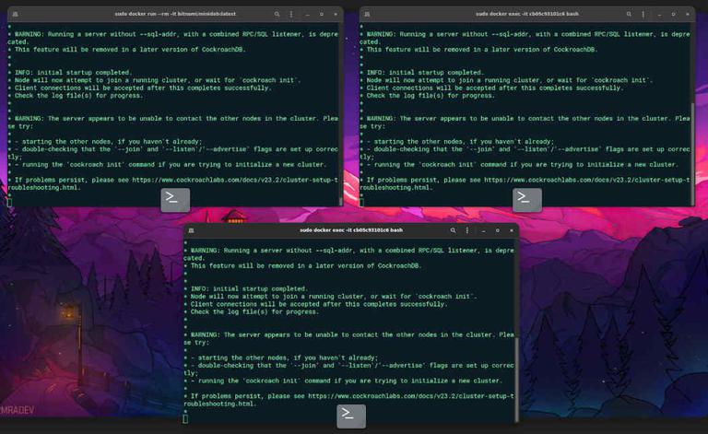The width and height of the screenshot is (708, 434).
Task: Click the 'running the cockroach init command' line in minideb terminal
Action: pyautogui.click(x=171, y=165)
